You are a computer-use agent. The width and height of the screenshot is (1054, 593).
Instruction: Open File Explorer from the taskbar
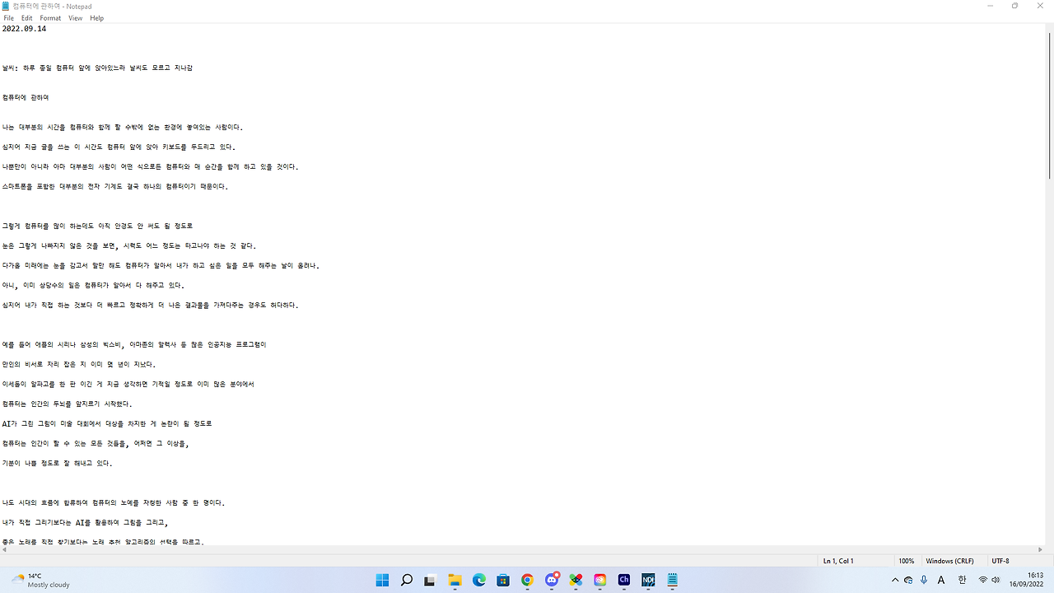tap(455, 580)
